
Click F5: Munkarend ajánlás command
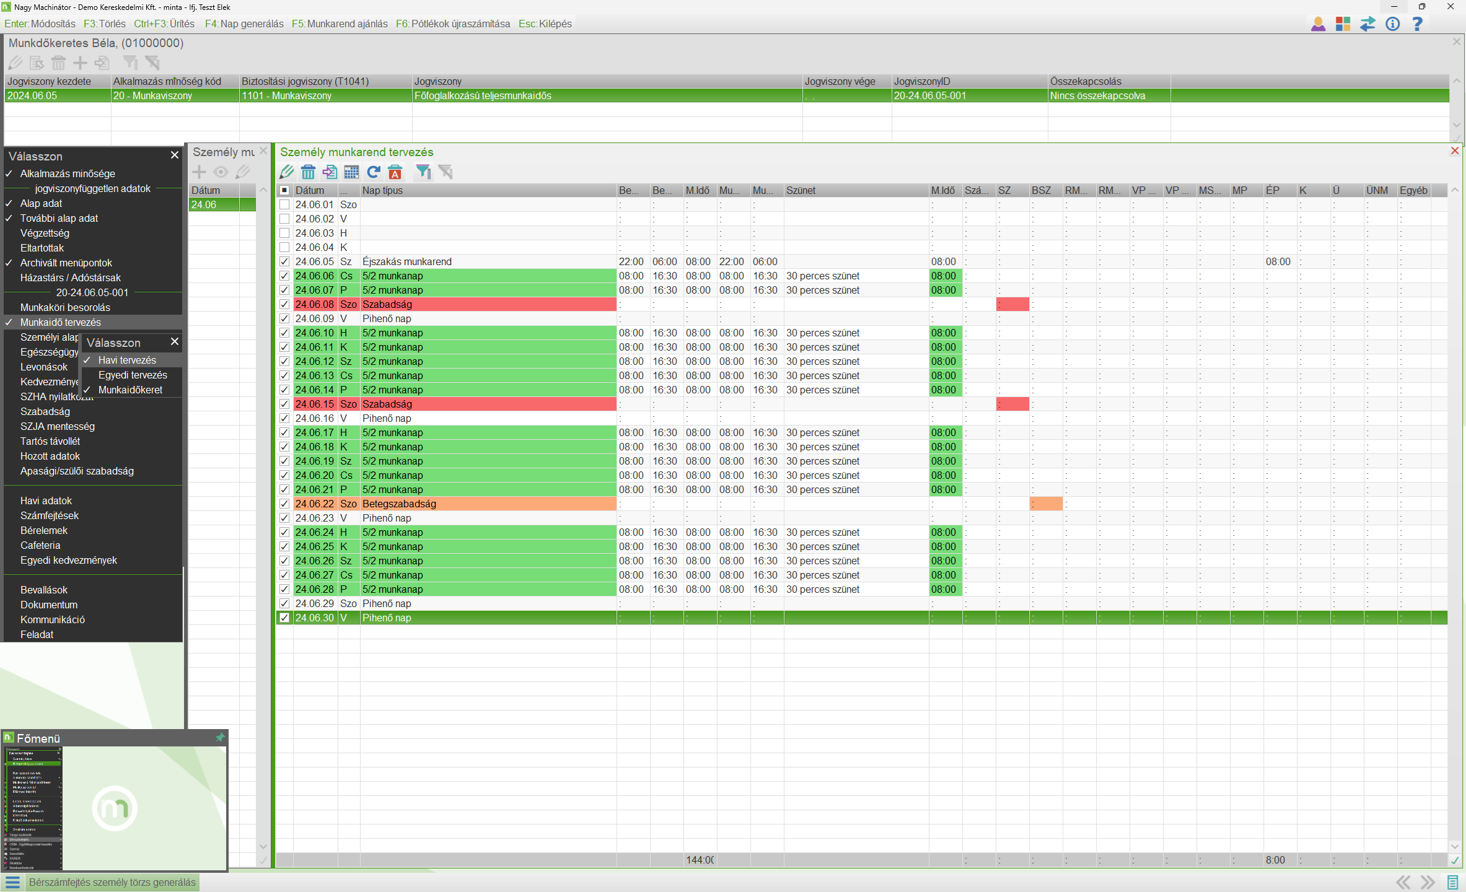click(340, 24)
